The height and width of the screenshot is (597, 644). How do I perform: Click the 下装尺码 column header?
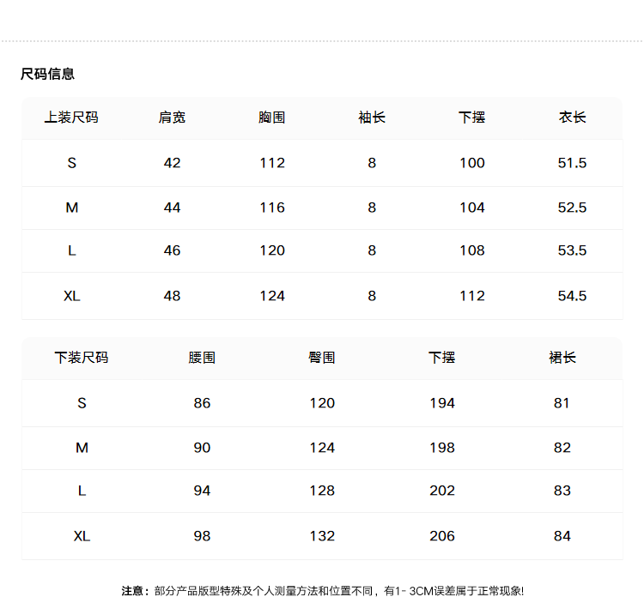point(82,358)
